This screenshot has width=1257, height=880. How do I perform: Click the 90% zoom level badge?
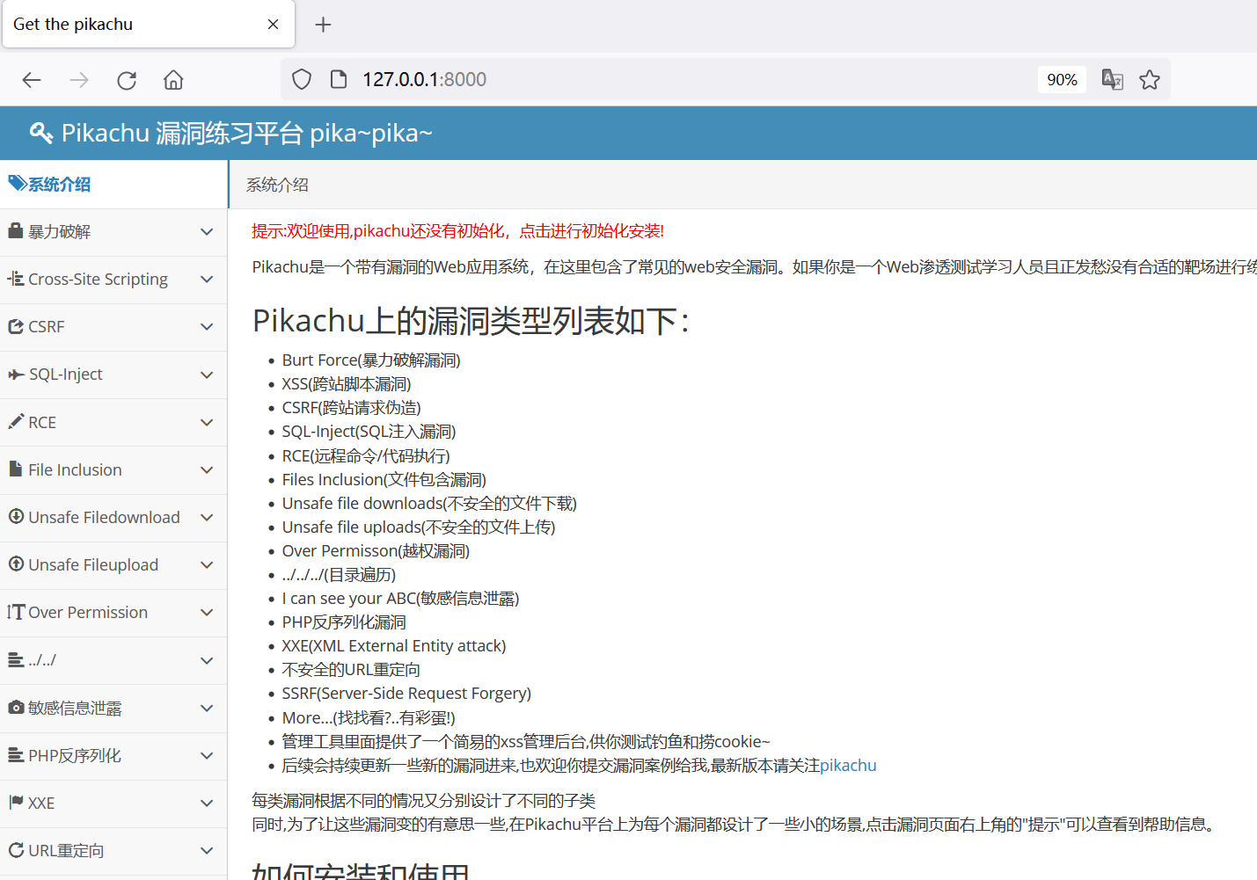[x=1062, y=80]
